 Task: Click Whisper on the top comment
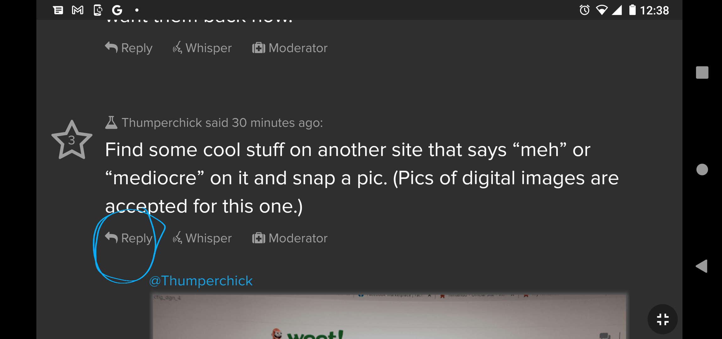click(x=202, y=48)
